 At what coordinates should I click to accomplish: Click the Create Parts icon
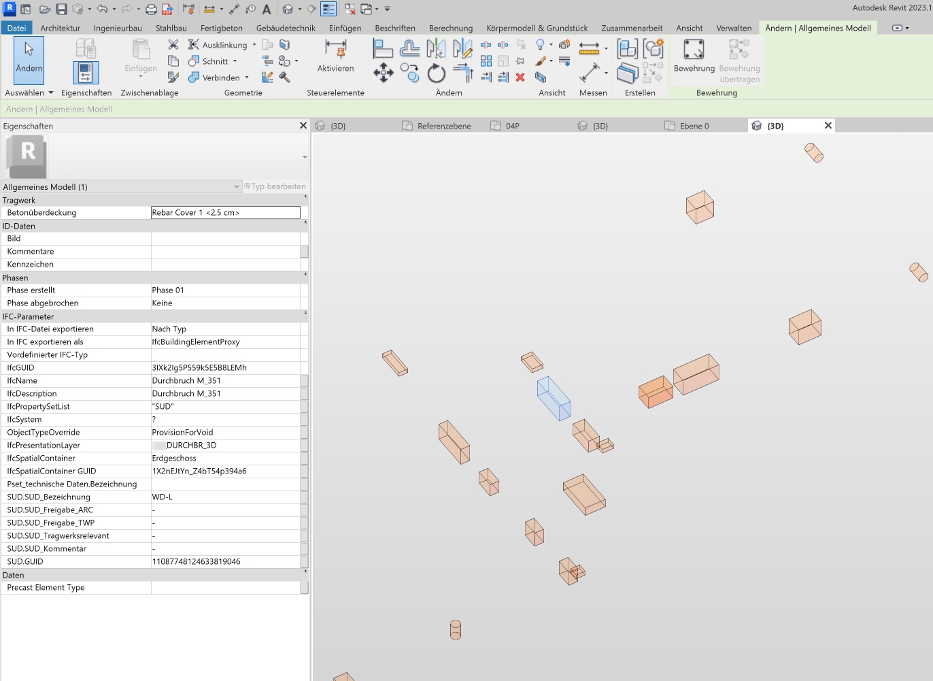(x=628, y=73)
